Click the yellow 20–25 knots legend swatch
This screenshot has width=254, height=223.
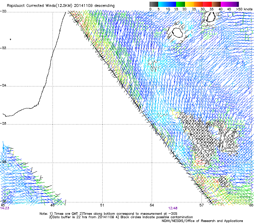[189, 4]
